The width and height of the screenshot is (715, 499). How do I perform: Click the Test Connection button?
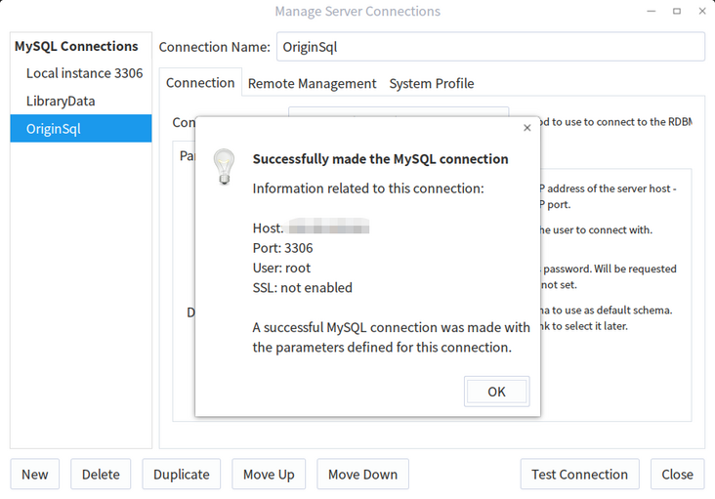[579, 475]
